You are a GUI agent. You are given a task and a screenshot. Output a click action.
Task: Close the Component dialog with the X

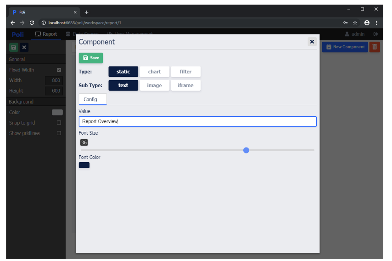tap(312, 42)
